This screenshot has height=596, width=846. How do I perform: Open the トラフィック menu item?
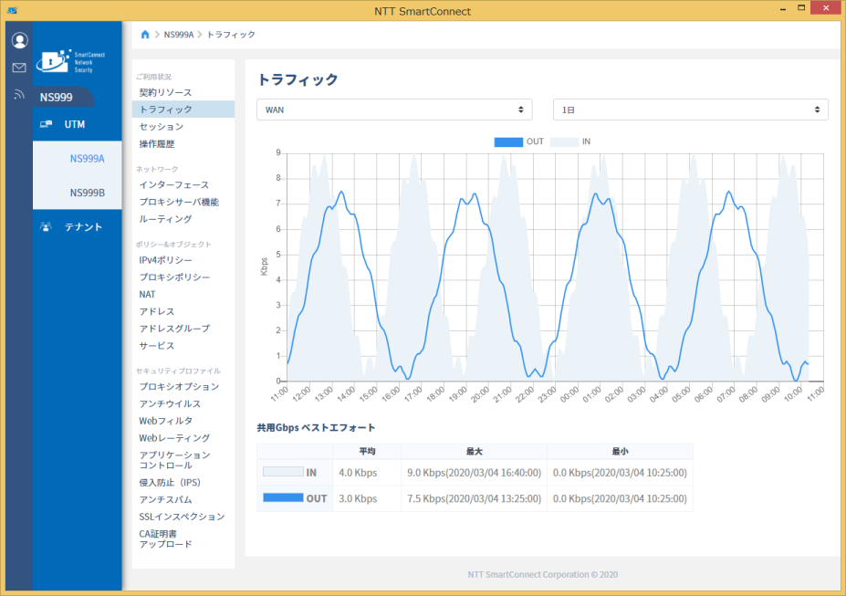[183, 109]
